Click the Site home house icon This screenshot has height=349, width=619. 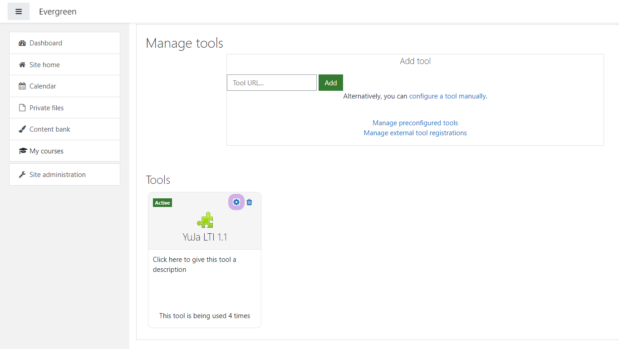click(22, 64)
